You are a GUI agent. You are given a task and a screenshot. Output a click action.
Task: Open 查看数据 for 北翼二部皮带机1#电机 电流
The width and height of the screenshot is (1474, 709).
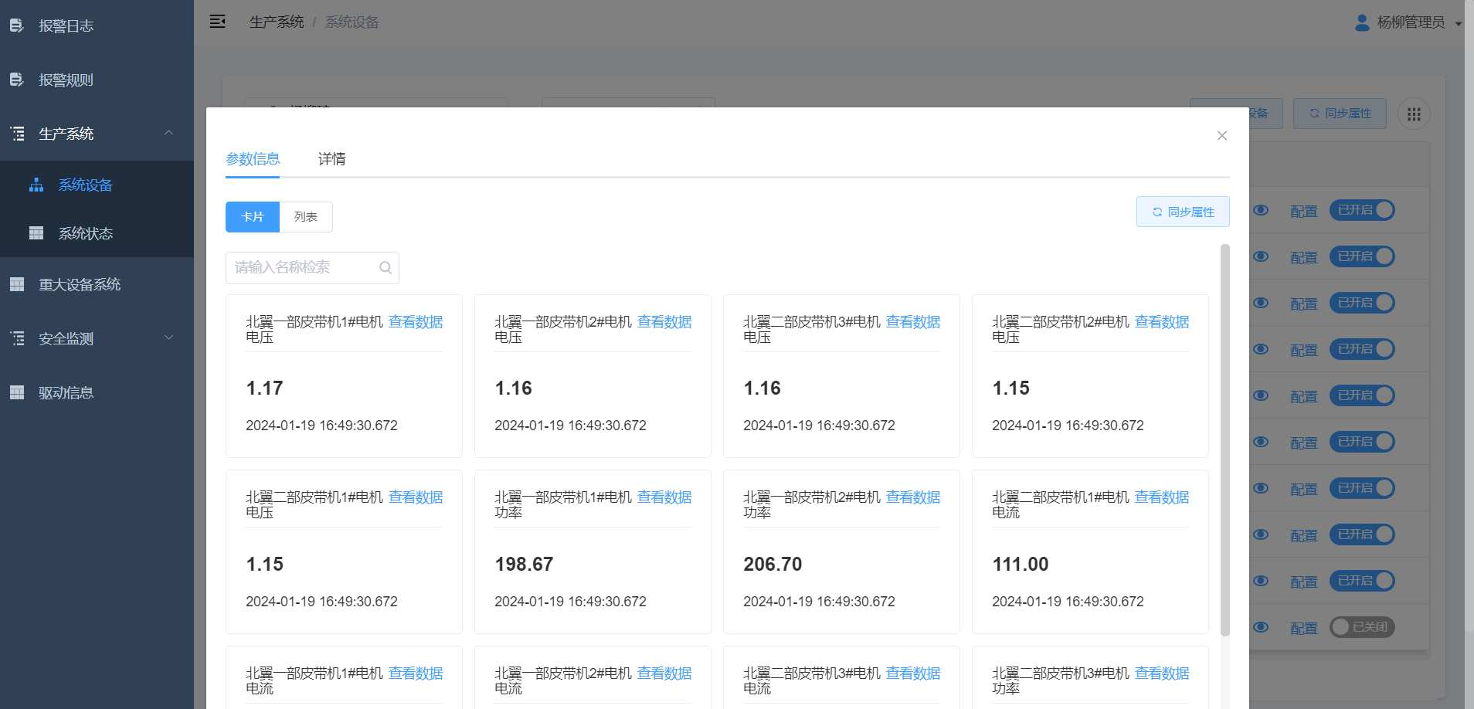pyautogui.click(x=1162, y=497)
